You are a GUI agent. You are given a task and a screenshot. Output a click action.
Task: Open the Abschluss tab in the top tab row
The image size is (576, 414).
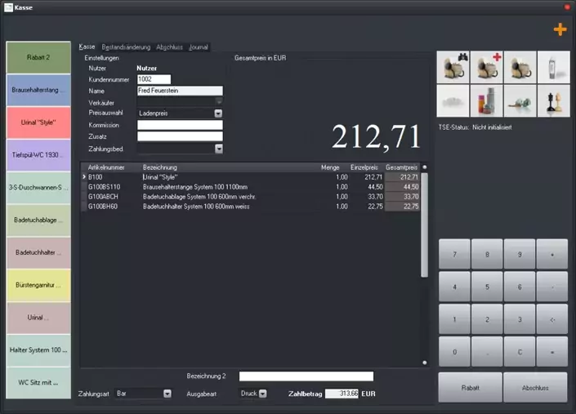coord(169,47)
